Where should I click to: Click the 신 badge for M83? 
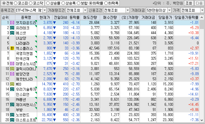click(12, 84)
